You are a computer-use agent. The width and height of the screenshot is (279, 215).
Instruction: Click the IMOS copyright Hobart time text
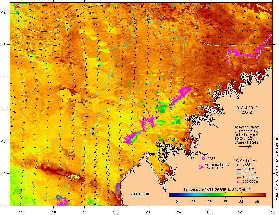click(277, 168)
